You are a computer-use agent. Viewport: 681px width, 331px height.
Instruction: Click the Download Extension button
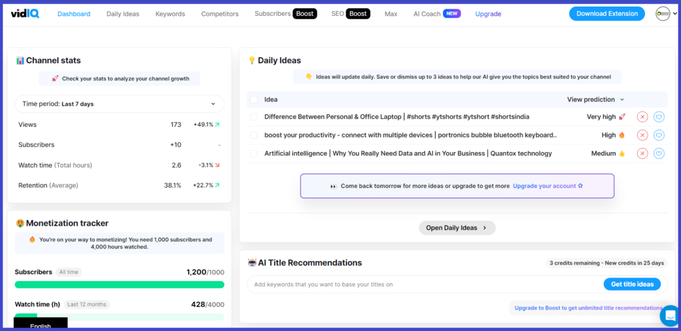pos(607,14)
